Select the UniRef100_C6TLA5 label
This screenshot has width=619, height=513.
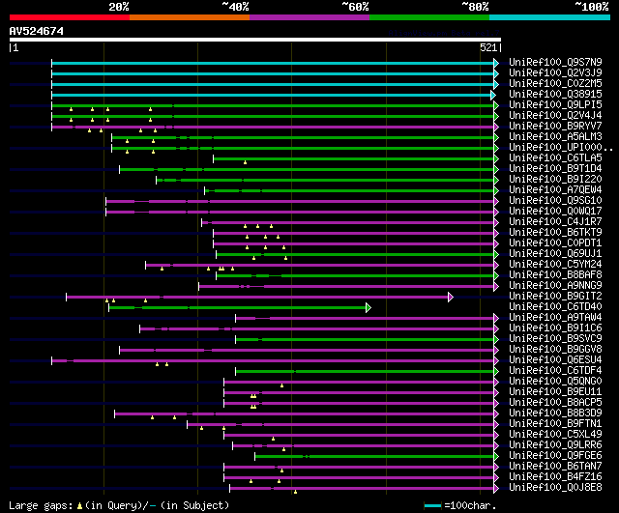pyautogui.click(x=555, y=158)
